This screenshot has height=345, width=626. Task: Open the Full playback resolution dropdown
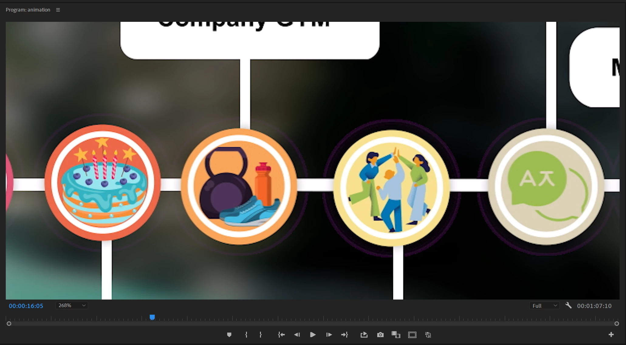click(x=545, y=306)
